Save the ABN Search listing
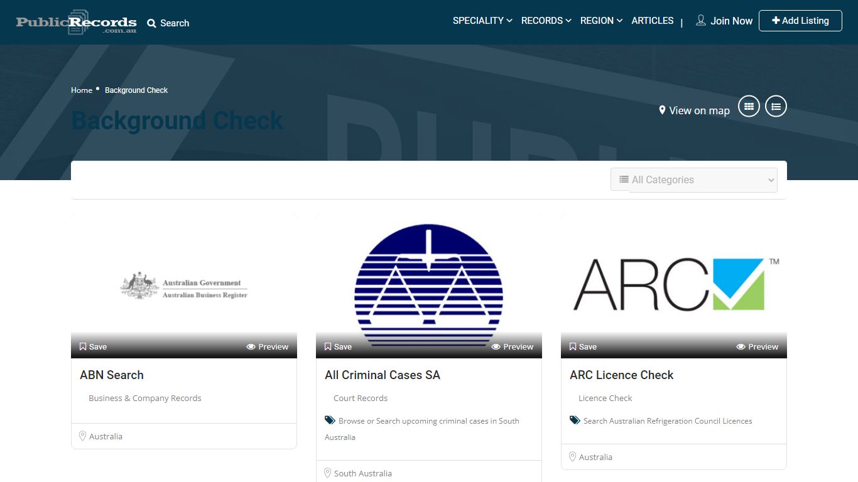This screenshot has width=858, height=482. [x=93, y=346]
